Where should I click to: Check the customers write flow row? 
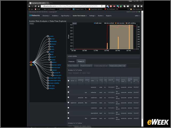pyautogui.click(x=68, y=108)
